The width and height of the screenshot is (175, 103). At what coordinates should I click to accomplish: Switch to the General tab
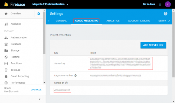pos(61,21)
